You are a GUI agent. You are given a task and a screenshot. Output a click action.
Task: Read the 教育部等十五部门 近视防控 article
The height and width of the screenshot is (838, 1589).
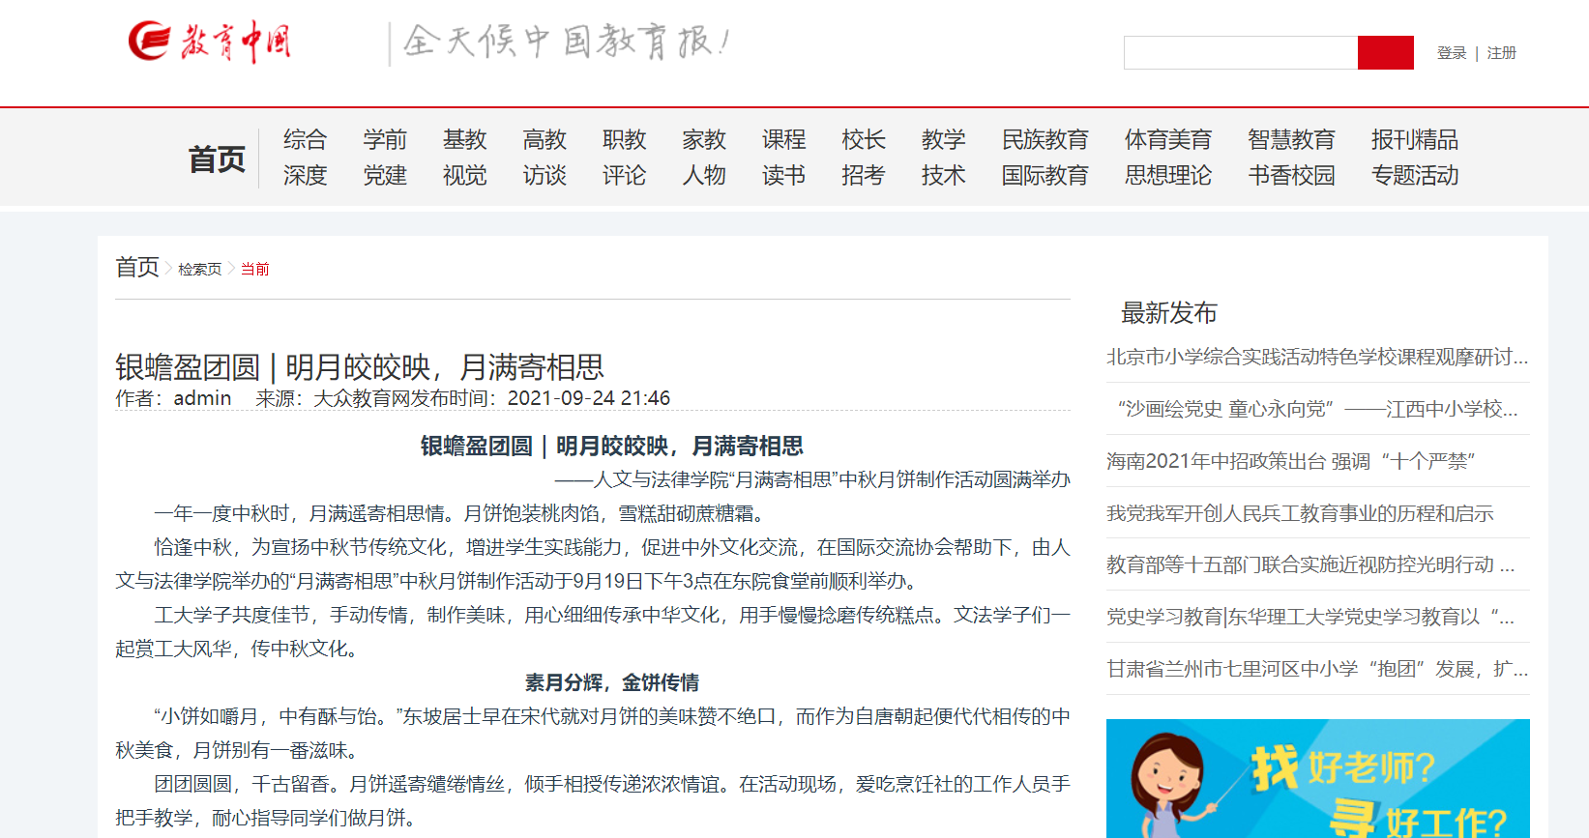(x=1309, y=564)
